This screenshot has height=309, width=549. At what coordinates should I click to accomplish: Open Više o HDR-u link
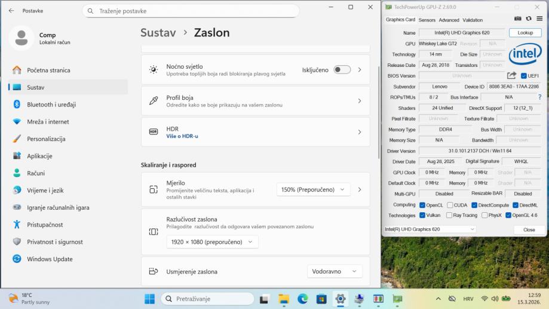click(x=182, y=136)
